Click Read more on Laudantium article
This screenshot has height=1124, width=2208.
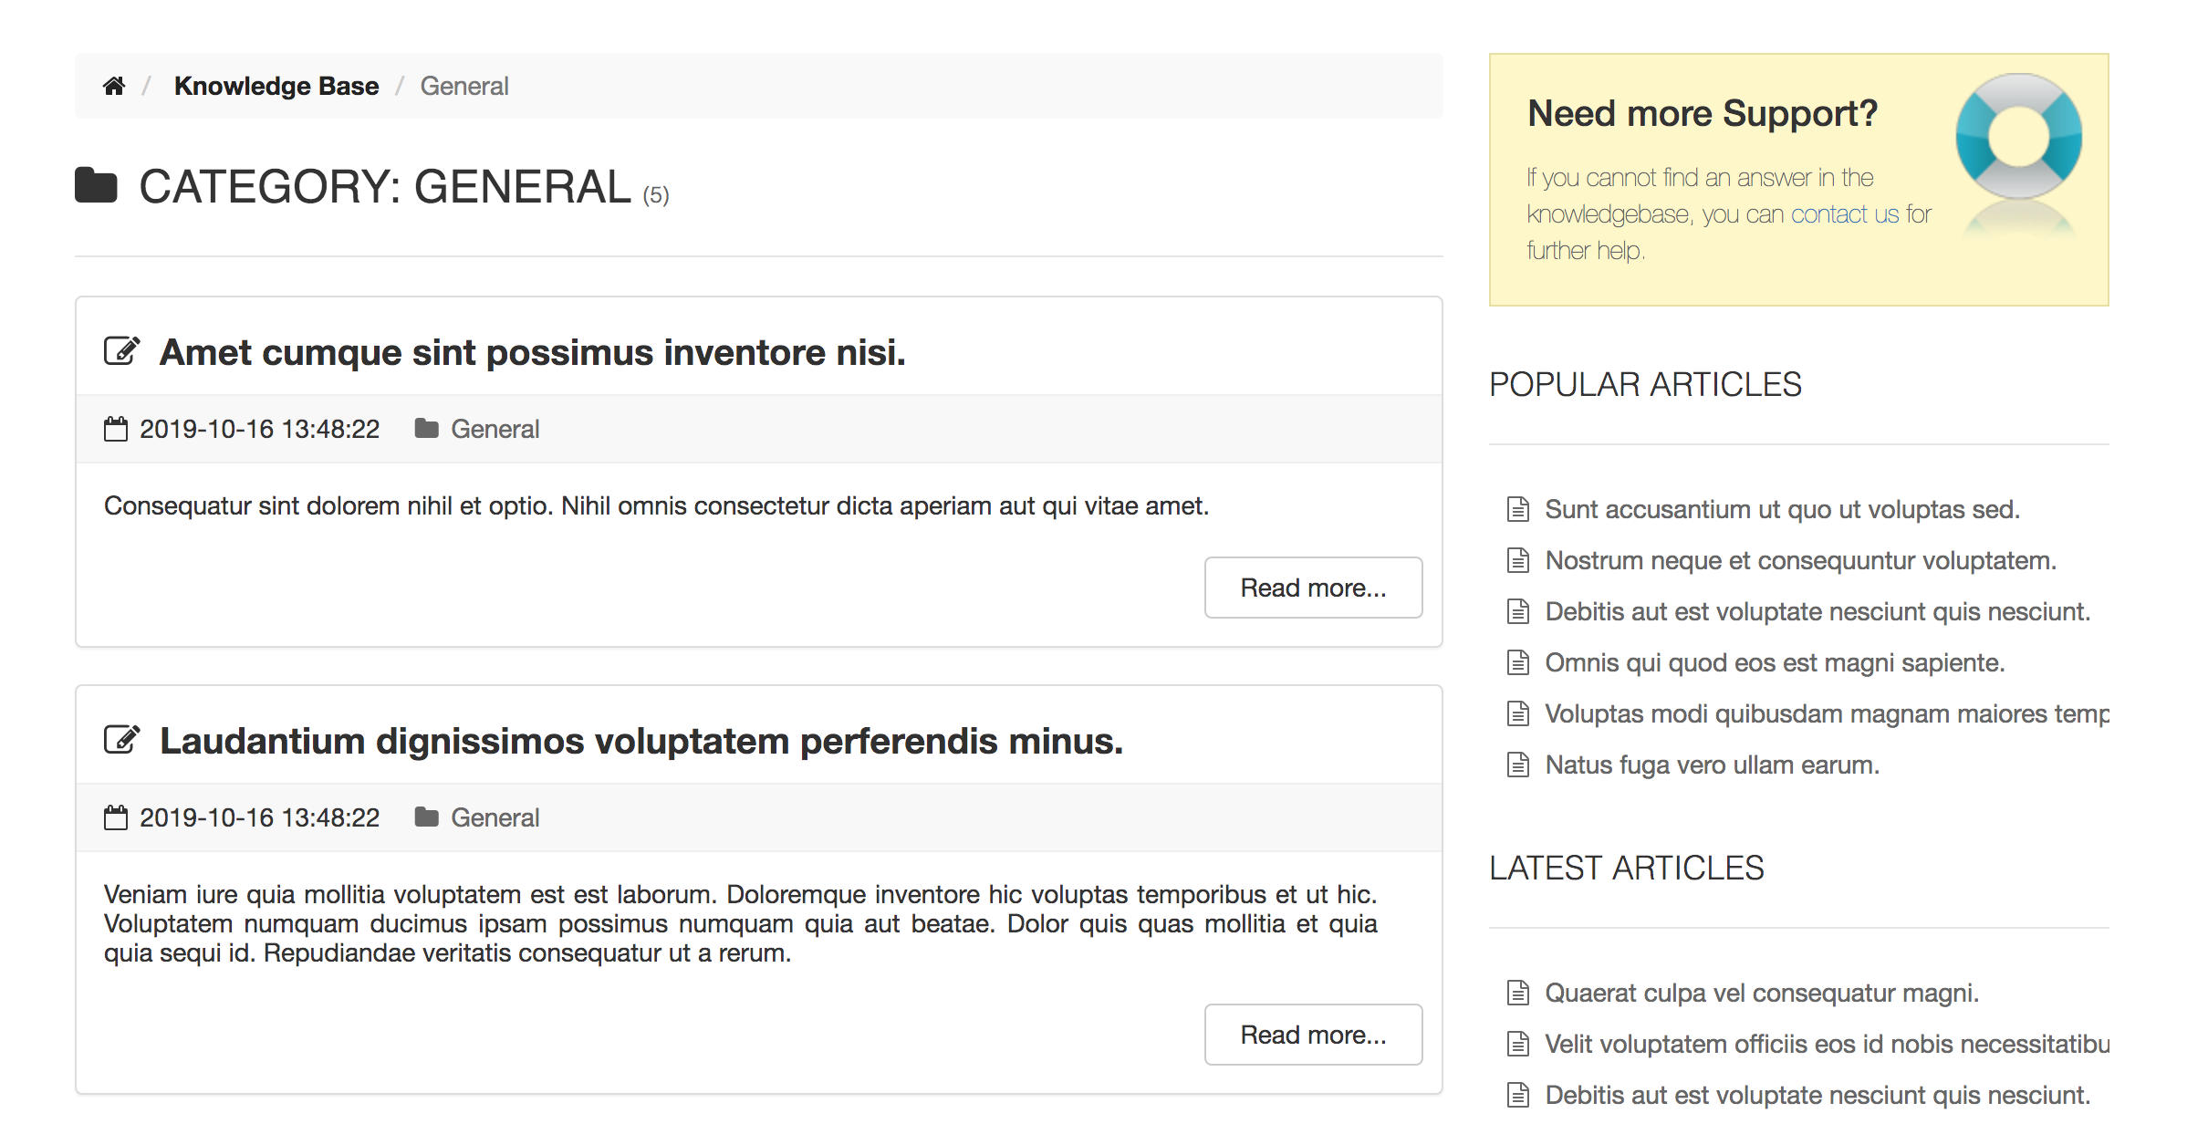pos(1314,1035)
